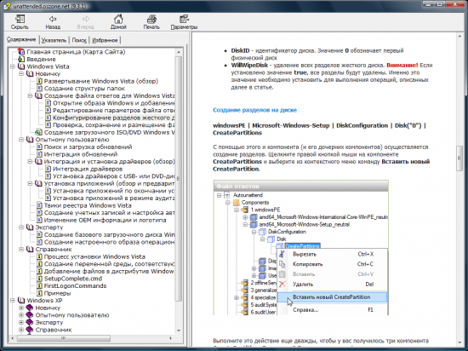Expand Новичку node under Windows XP
The width and height of the screenshot is (468, 351).
pyautogui.click(x=21, y=308)
